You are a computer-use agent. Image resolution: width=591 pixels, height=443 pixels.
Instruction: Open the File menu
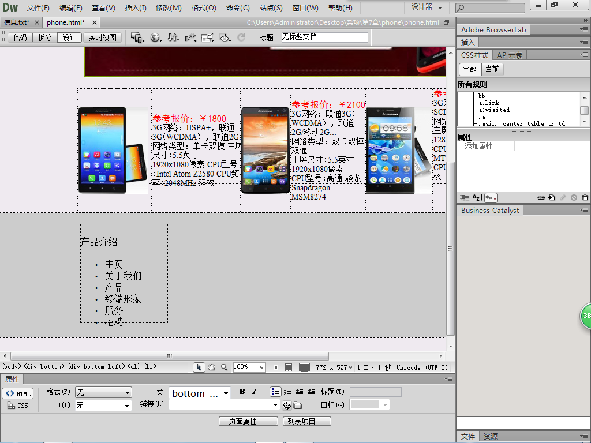tap(38, 7)
